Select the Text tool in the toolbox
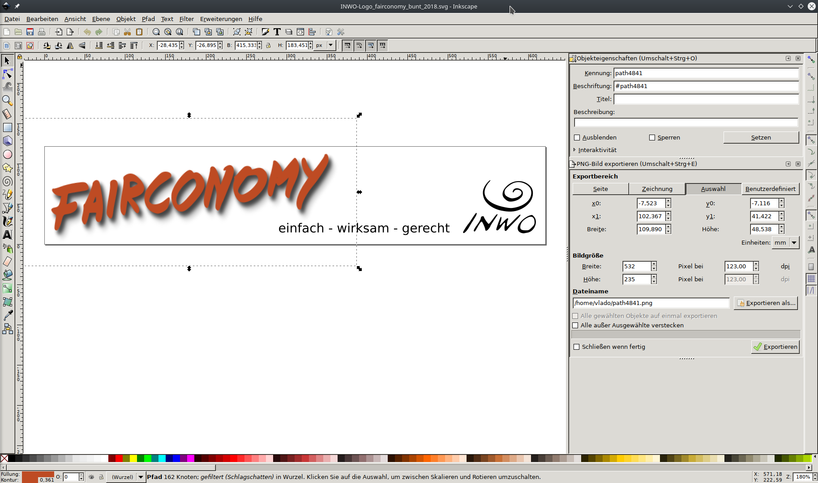 pos(8,235)
